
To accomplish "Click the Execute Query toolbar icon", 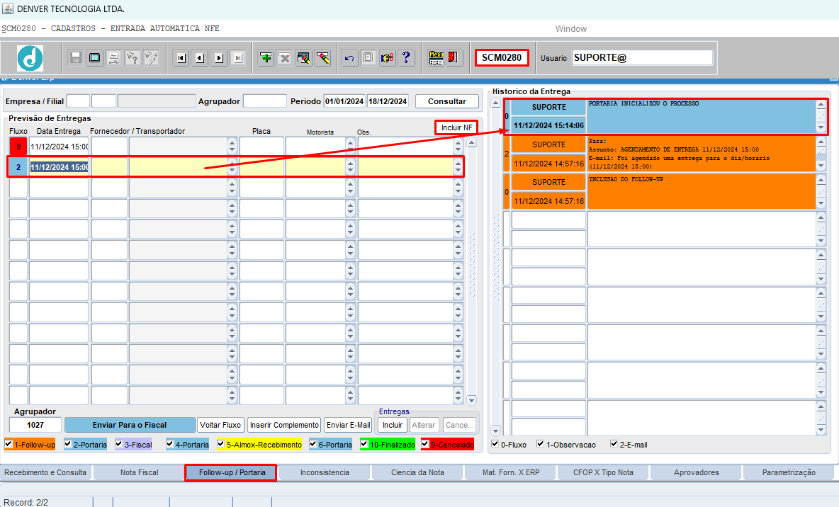I will 152,58.
